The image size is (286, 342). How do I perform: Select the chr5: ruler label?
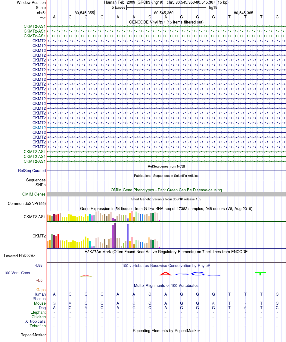(x=42, y=13)
